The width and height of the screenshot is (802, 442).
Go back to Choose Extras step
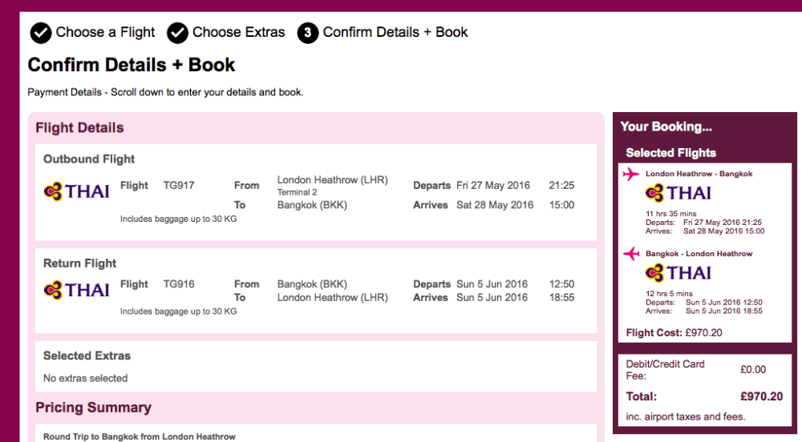pyautogui.click(x=238, y=32)
